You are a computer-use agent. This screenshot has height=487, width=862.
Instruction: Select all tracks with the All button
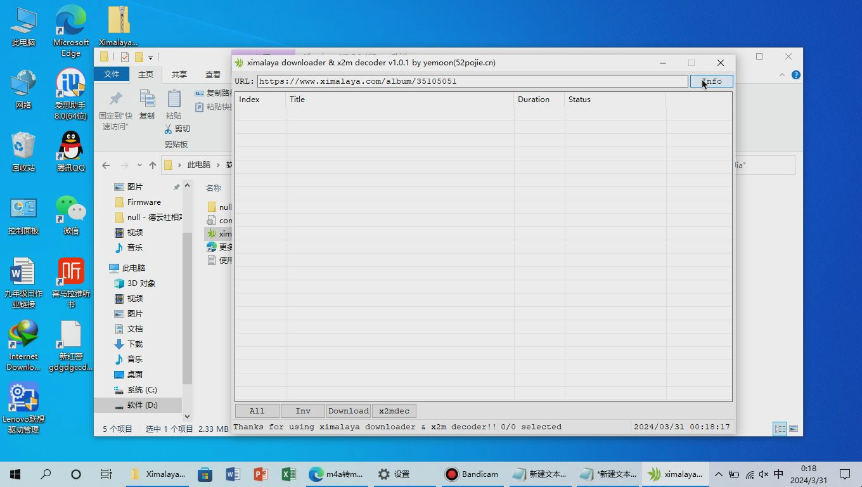point(257,411)
